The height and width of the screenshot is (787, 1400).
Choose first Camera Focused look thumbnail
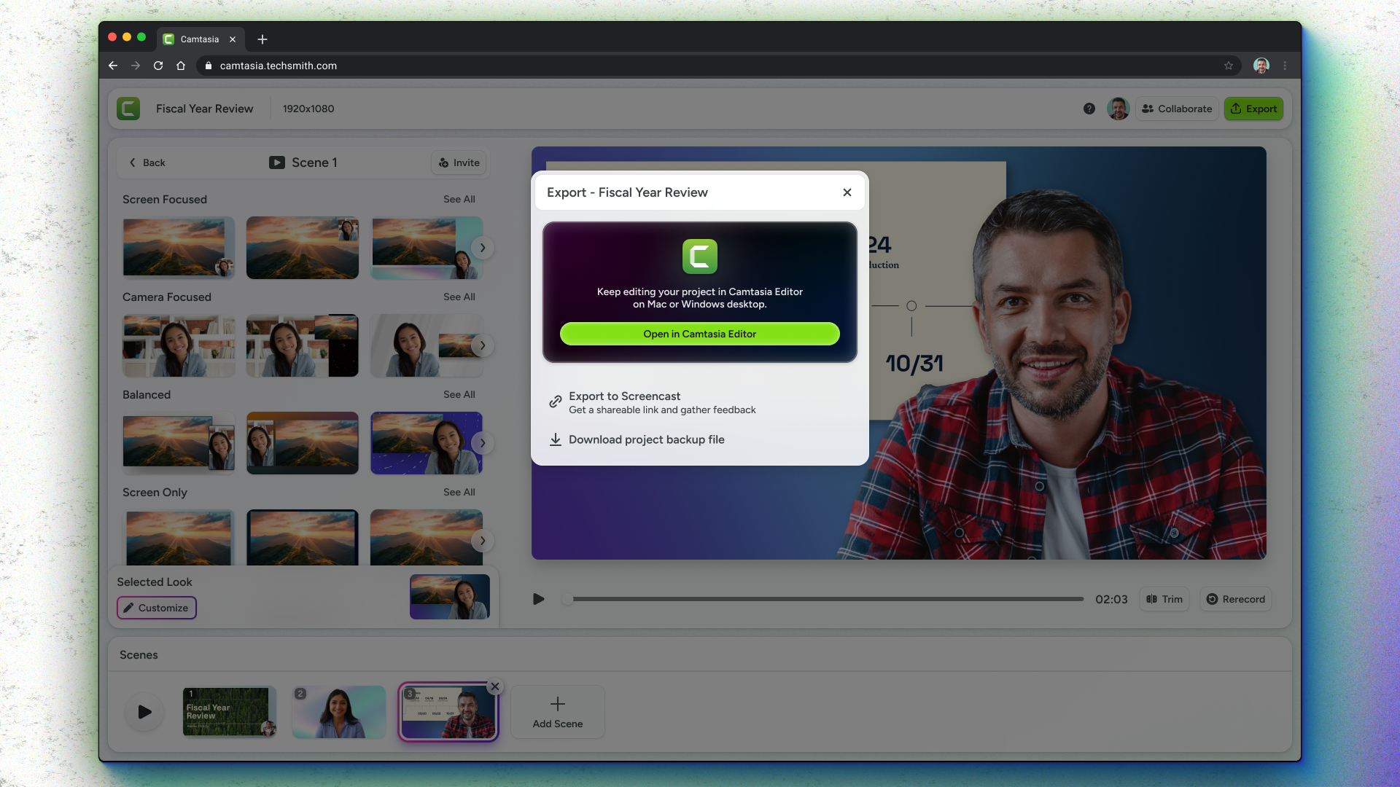179,345
